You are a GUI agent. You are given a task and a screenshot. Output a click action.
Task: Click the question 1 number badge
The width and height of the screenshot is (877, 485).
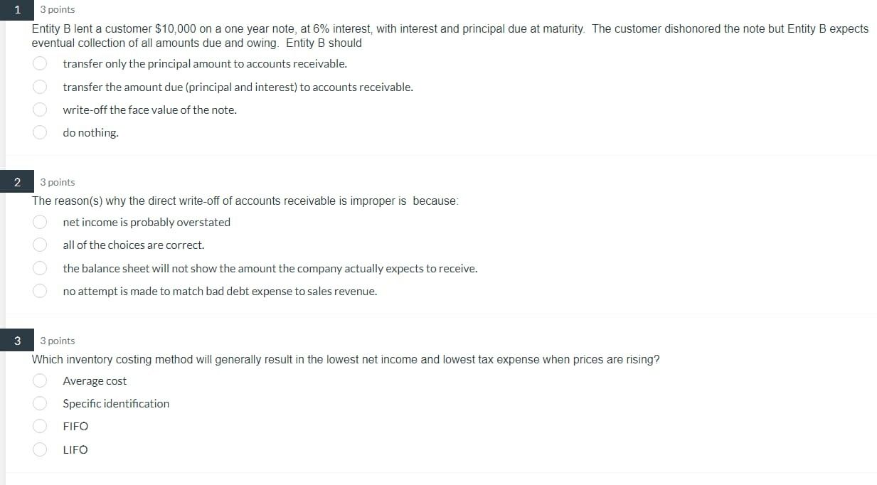click(x=16, y=9)
